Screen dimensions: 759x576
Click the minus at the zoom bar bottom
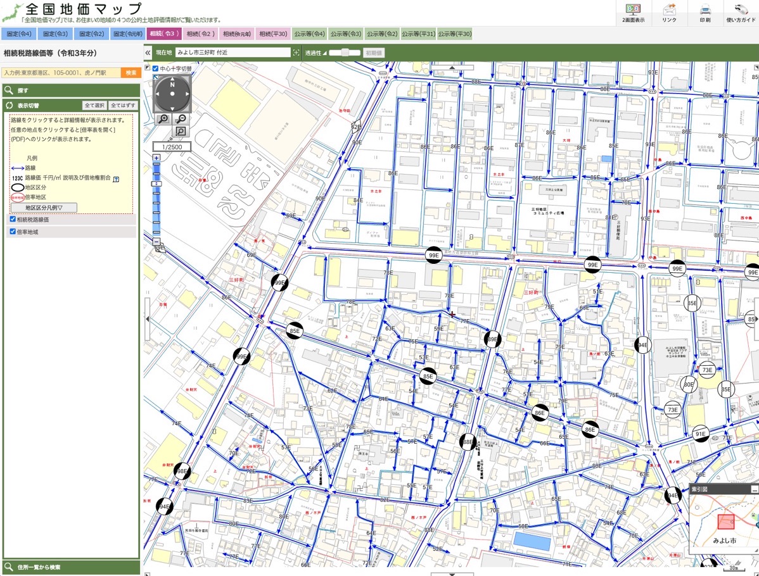(x=156, y=241)
